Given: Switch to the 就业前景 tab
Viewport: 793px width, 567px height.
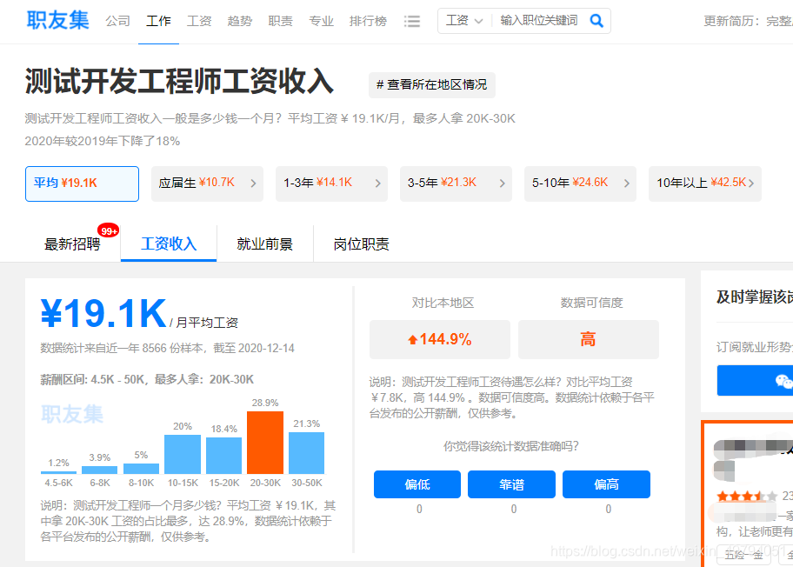Looking at the screenshot, I should [264, 244].
